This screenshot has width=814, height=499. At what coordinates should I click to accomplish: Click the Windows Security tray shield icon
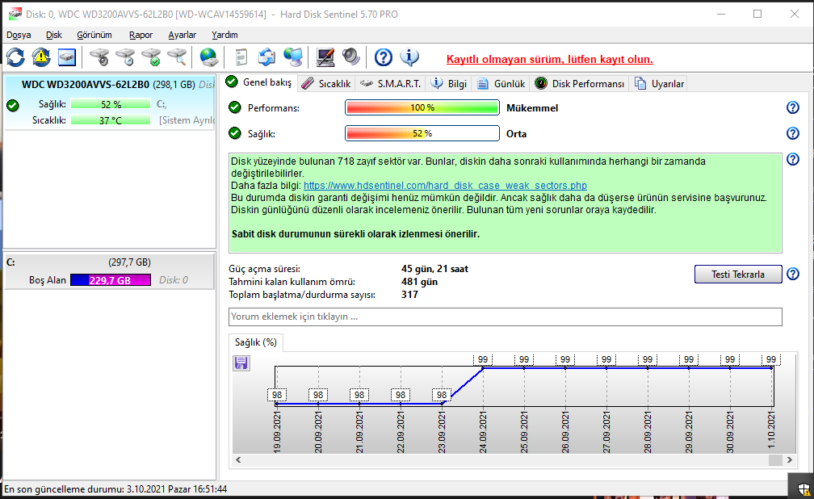pyautogui.click(x=804, y=489)
